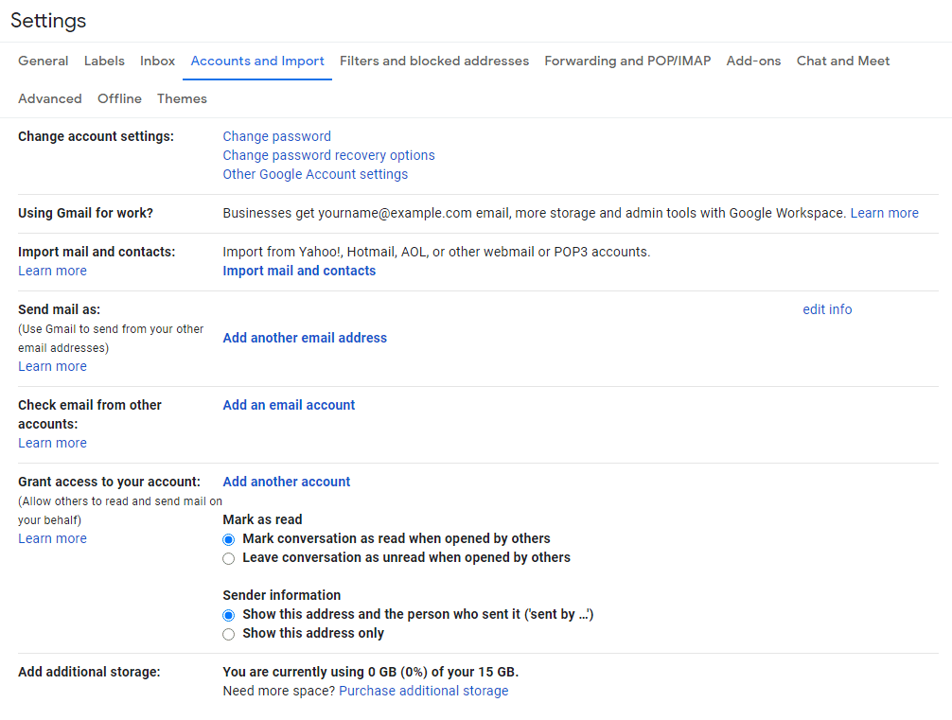Select 'Leave conversation as unread when opened by others'
Viewport: 952px width, 720px height.
228,558
